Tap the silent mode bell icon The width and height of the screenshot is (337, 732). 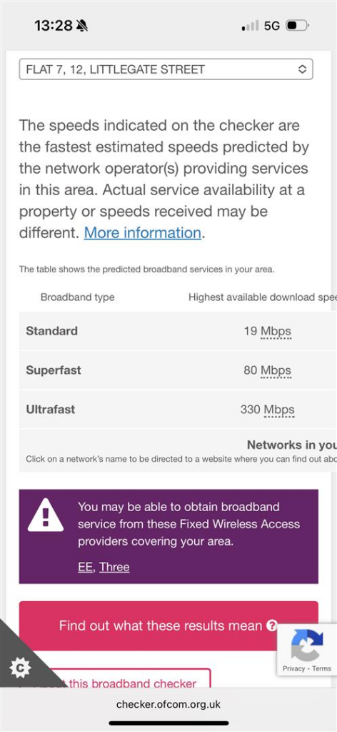pyautogui.click(x=82, y=26)
